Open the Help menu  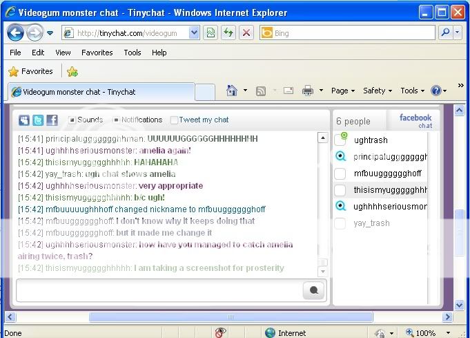[x=159, y=53]
